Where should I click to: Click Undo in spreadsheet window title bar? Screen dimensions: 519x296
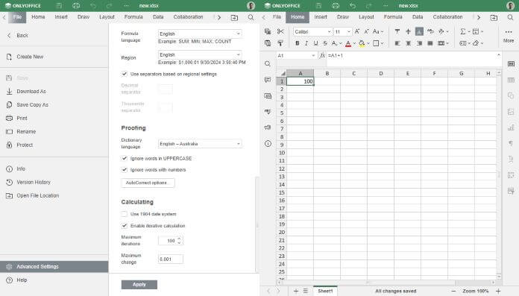coord(353,6)
